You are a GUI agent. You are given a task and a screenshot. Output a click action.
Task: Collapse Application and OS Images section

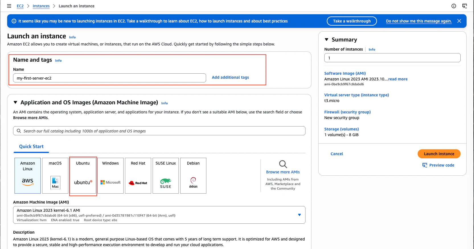tap(15, 102)
